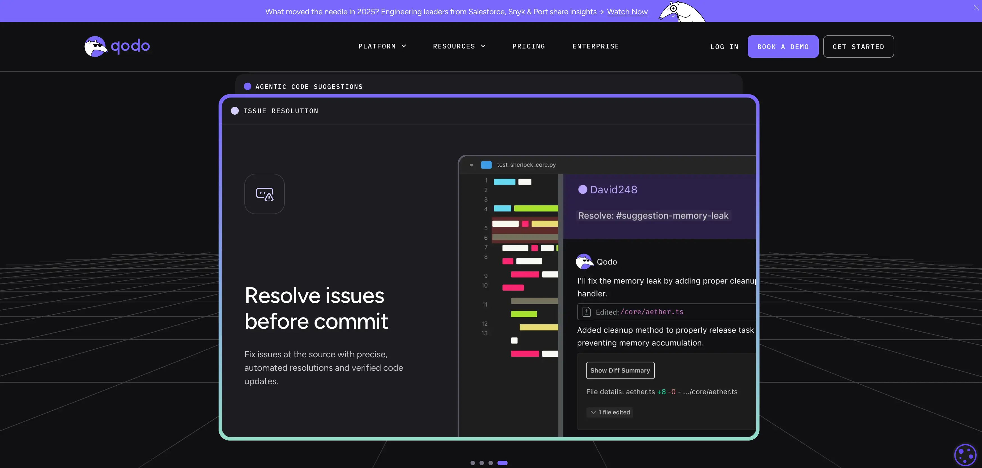
Task: Click the blue file icon beside test_sherlock_core.py
Action: 486,165
